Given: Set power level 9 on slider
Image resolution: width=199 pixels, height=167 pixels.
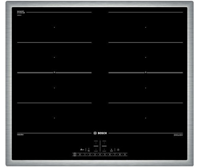Looking at the screenshot, I should [x=125, y=154].
